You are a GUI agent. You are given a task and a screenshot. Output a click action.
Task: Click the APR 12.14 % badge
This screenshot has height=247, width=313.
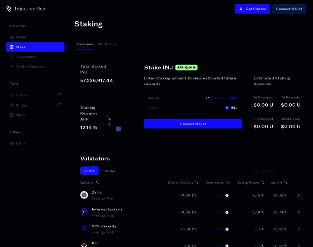click(187, 68)
